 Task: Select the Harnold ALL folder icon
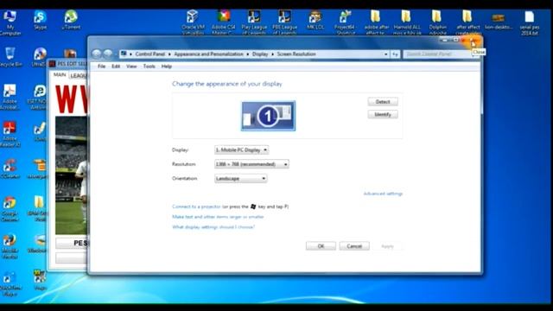point(407,23)
